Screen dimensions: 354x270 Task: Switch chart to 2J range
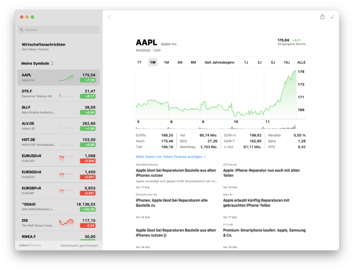tap(259, 63)
